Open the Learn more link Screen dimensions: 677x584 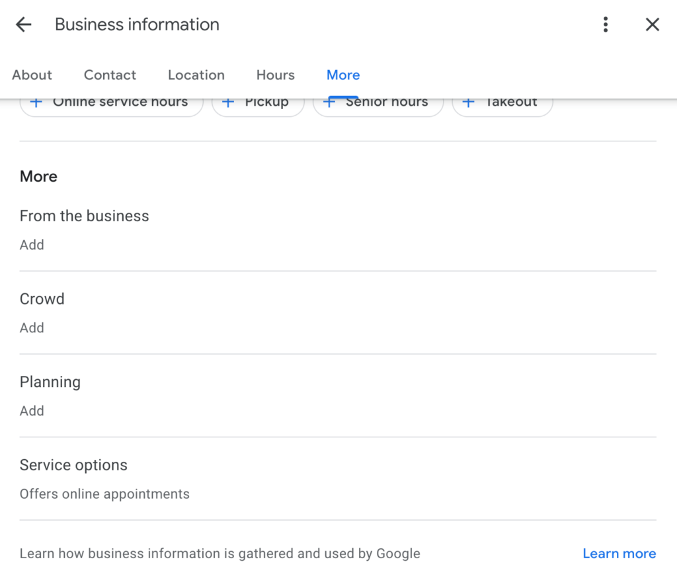(x=619, y=554)
